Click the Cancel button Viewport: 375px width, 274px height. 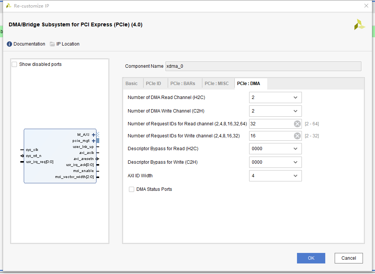pos(349,258)
